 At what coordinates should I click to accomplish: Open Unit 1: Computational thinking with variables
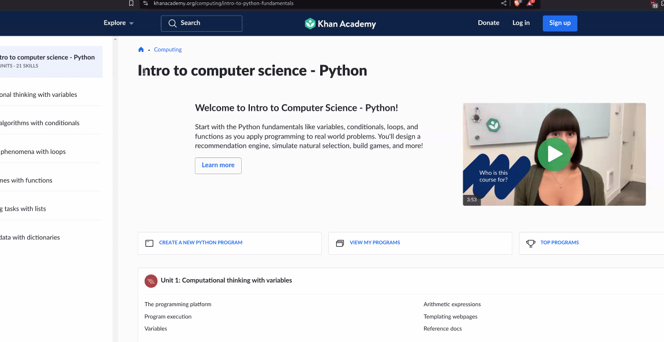click(226, 280)
